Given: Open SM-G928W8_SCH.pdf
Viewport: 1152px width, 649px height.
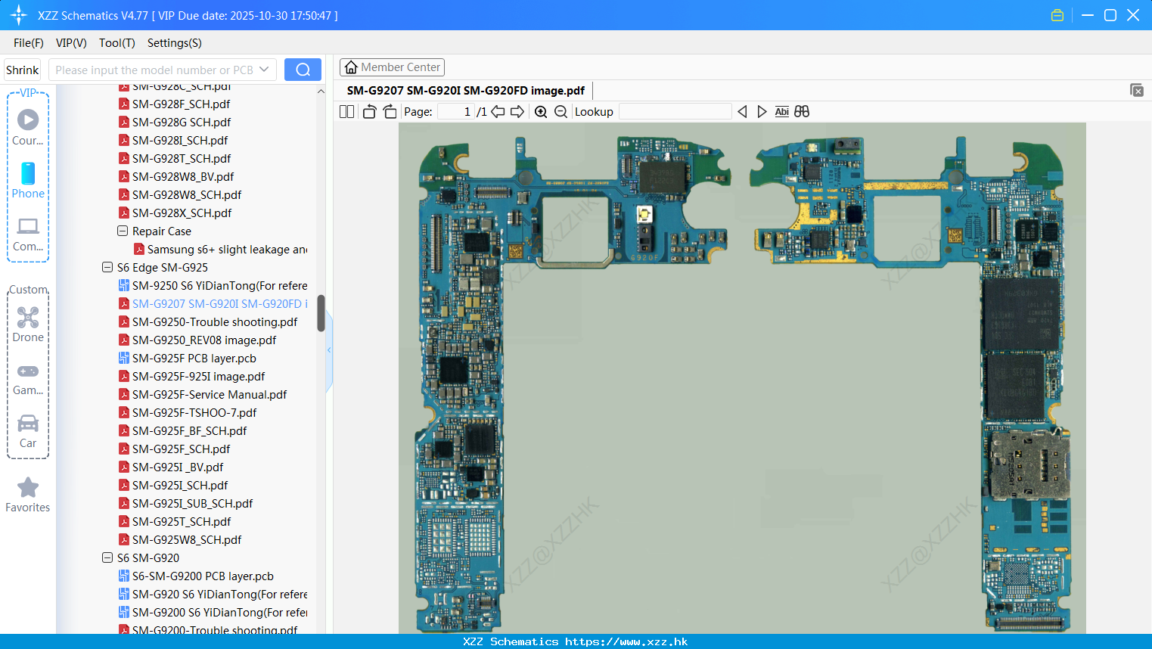Looking at the screenshot, I should tap(187, 194).
